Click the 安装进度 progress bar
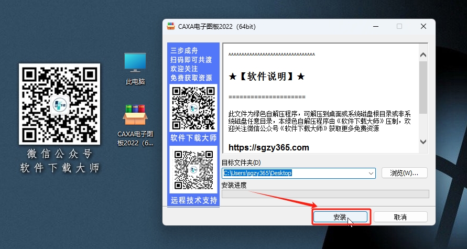467x249 pixels. pos(325,194)
